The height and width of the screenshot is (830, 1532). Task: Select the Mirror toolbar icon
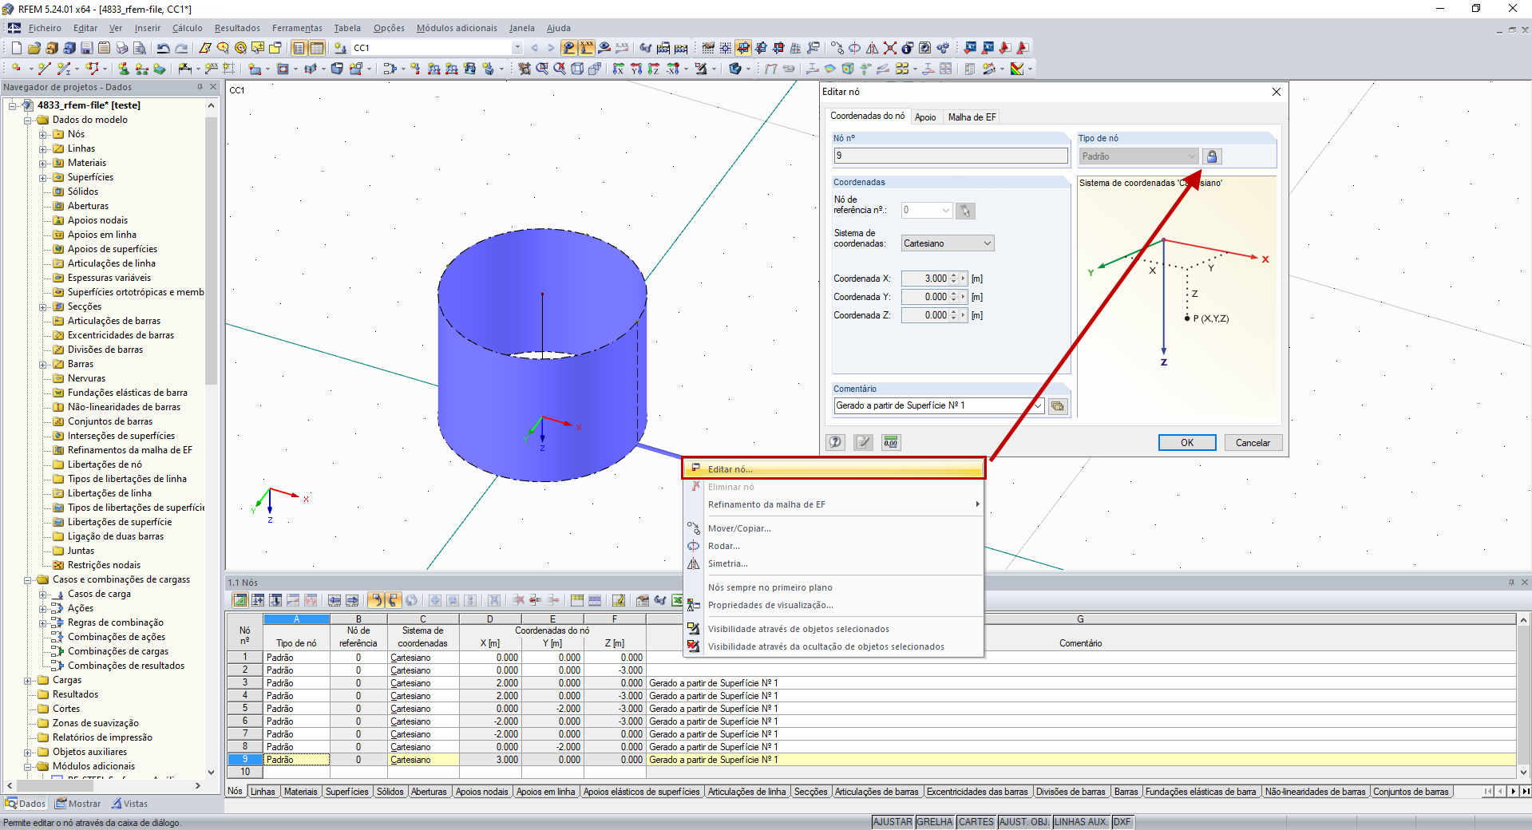coord(872,48)
